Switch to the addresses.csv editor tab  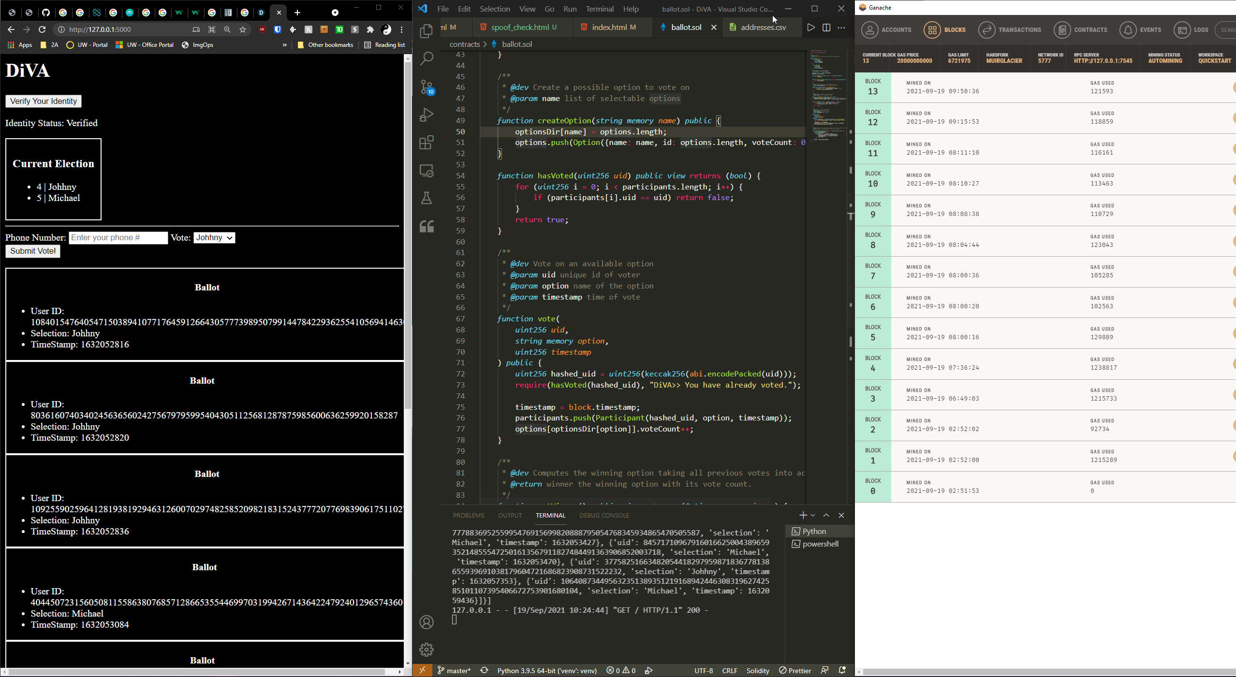[763, 28]
